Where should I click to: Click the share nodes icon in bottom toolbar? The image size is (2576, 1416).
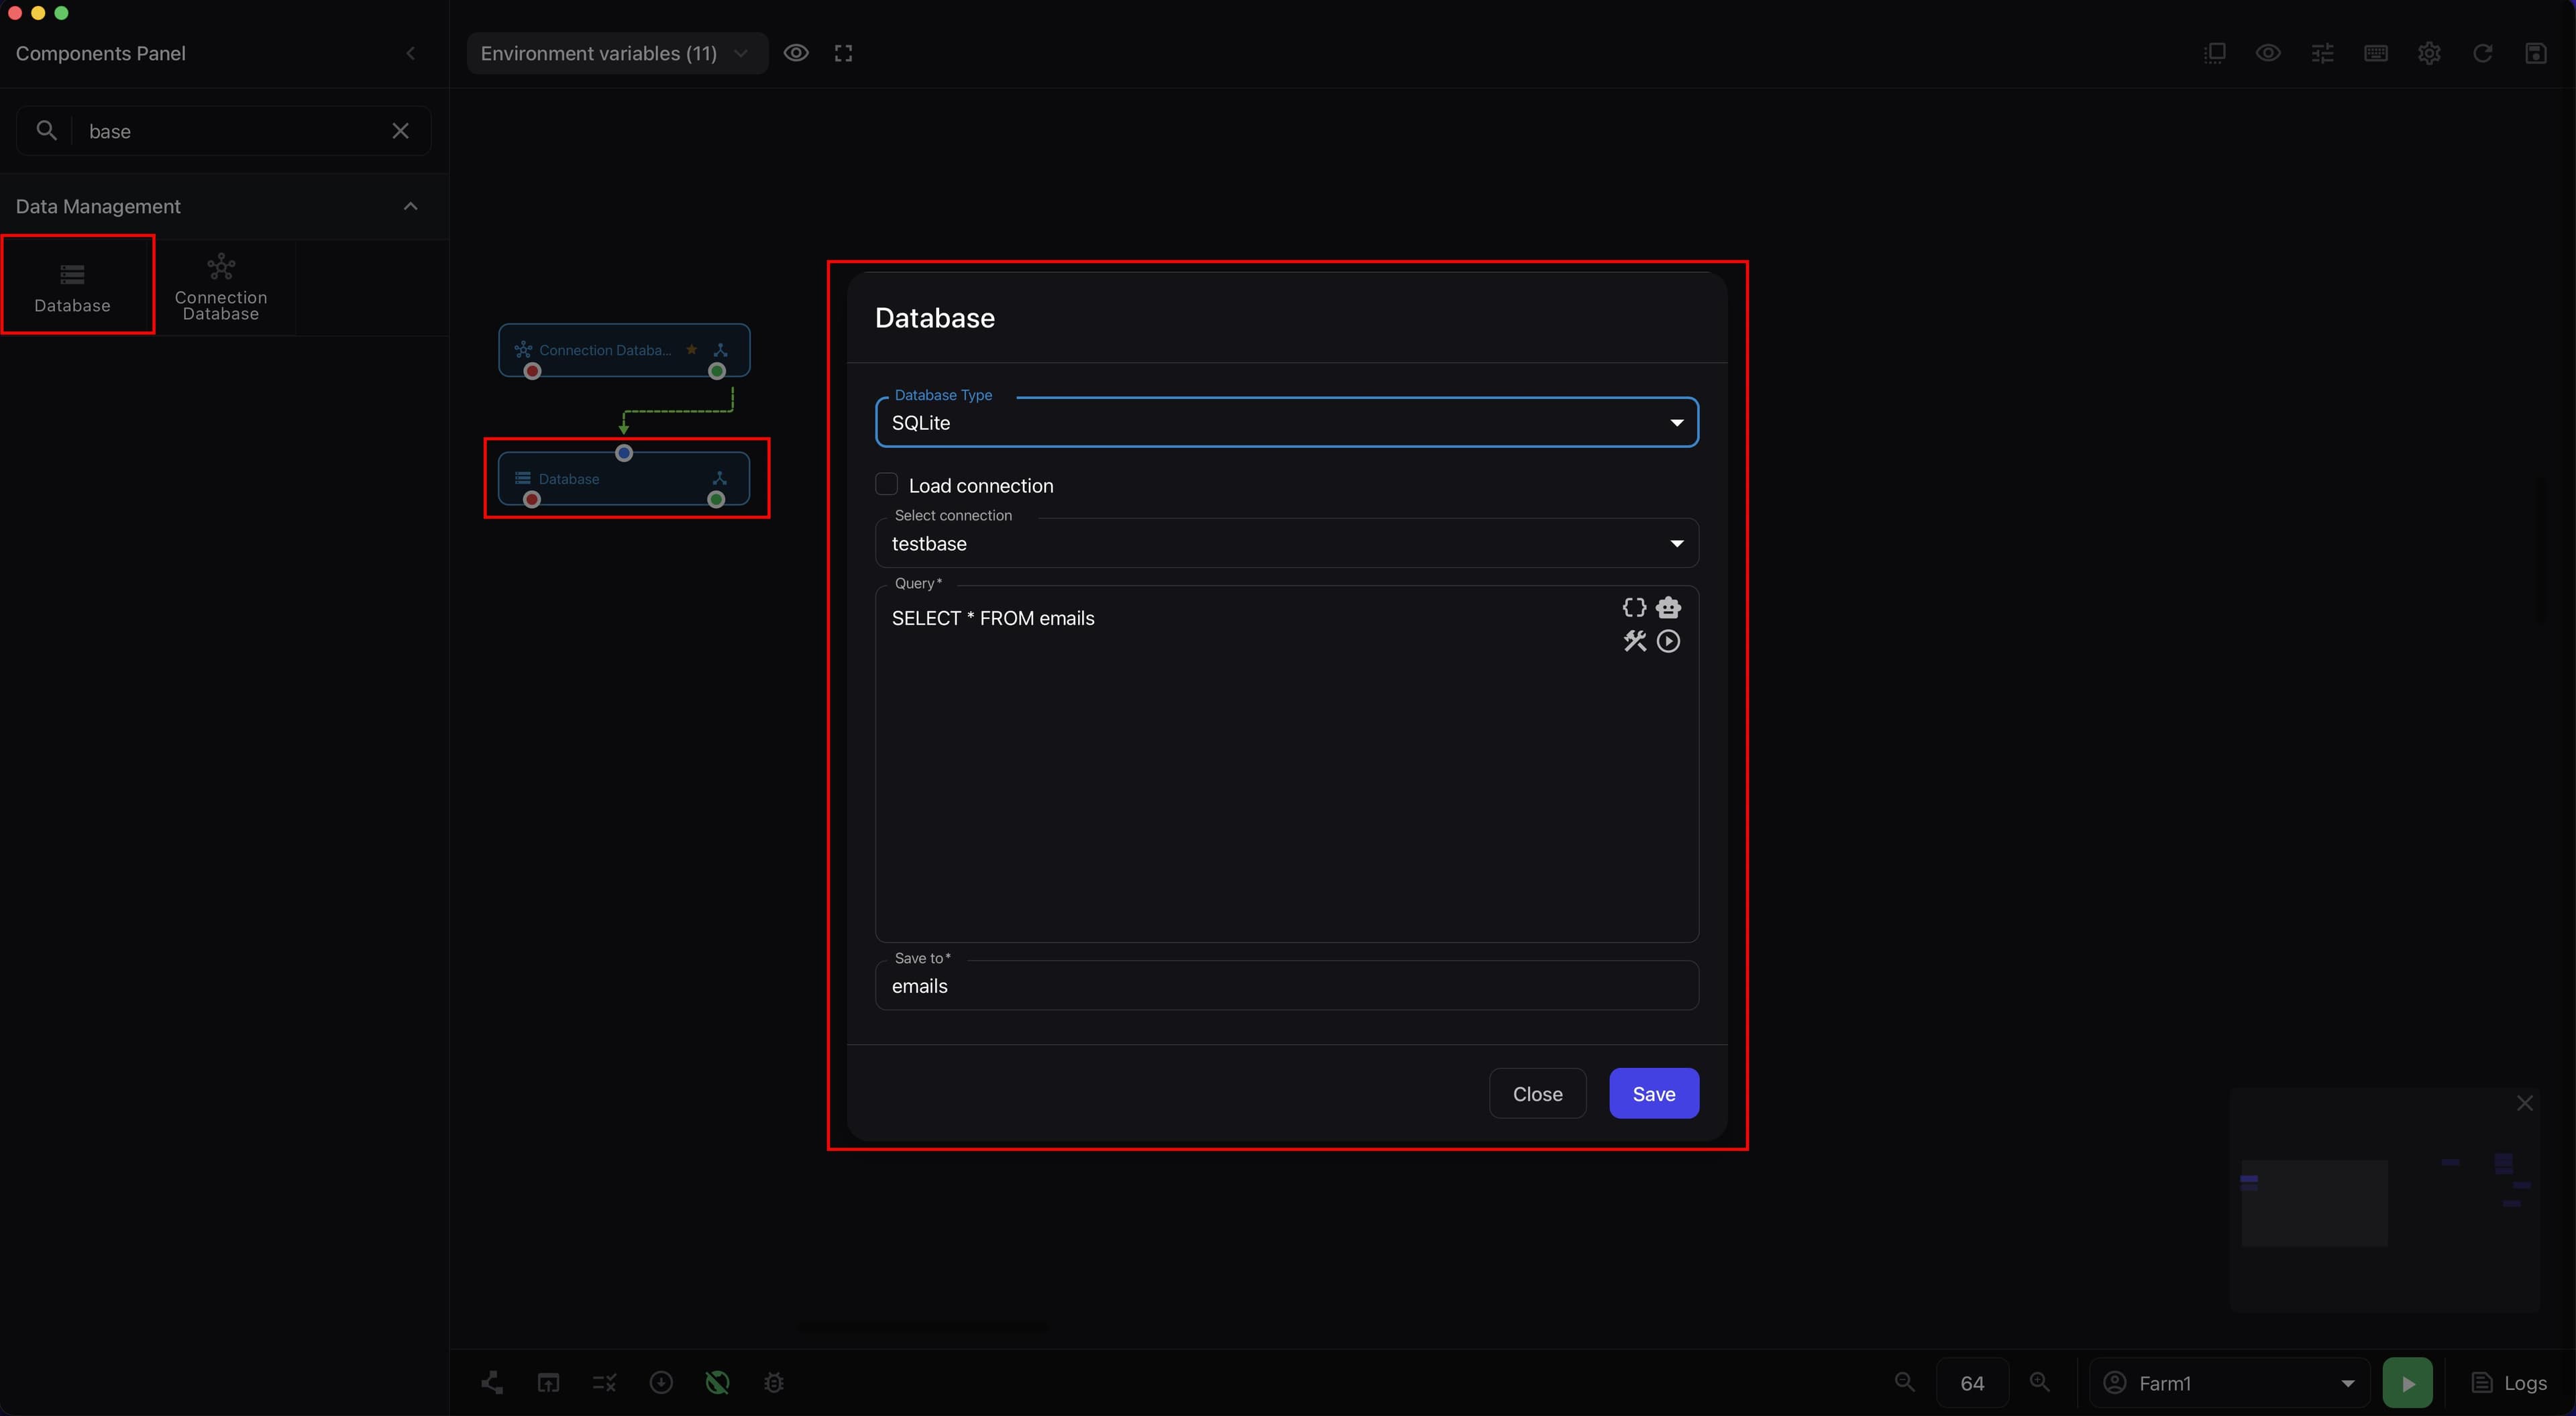pyautogui.click(x=491, y=1382)
